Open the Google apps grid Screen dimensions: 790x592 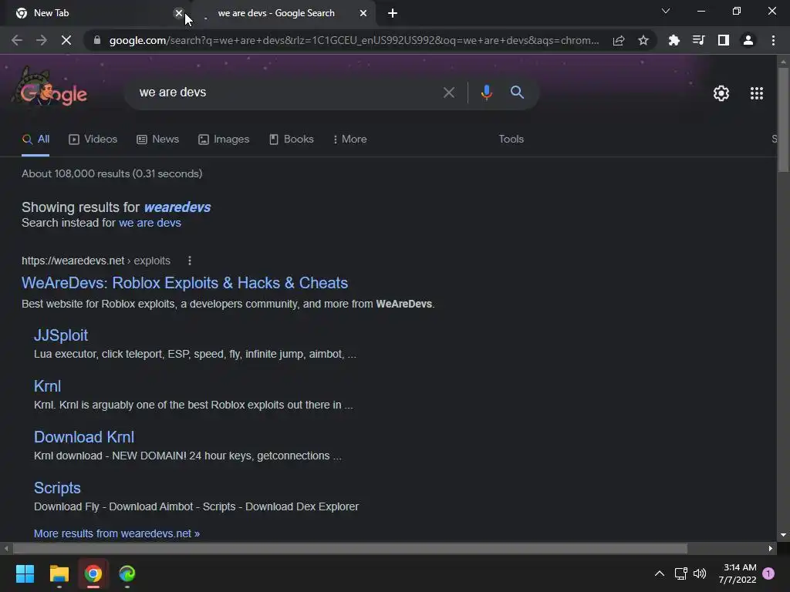[x=757, y=93]
